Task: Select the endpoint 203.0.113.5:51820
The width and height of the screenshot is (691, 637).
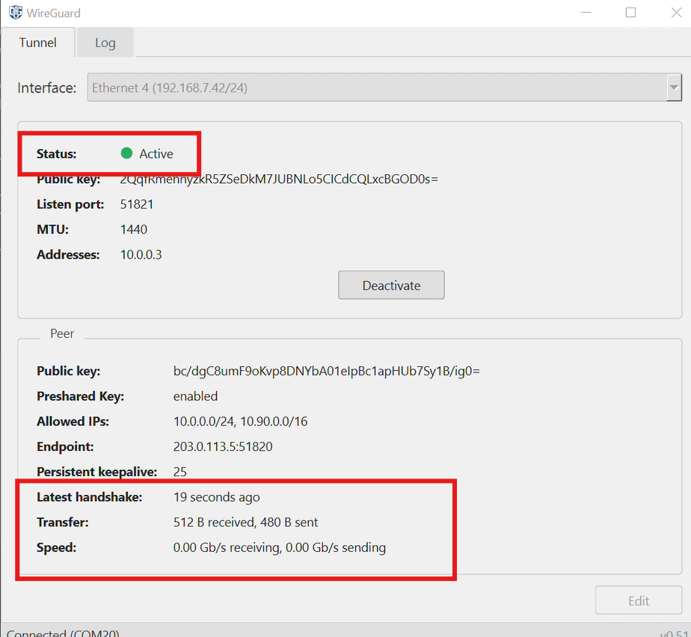Action: coord(223,446)
